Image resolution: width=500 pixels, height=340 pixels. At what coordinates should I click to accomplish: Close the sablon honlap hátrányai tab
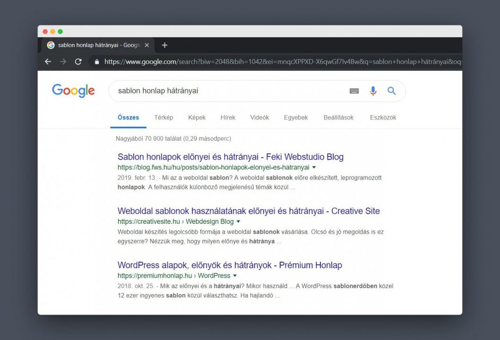click(x=147, y=45)
